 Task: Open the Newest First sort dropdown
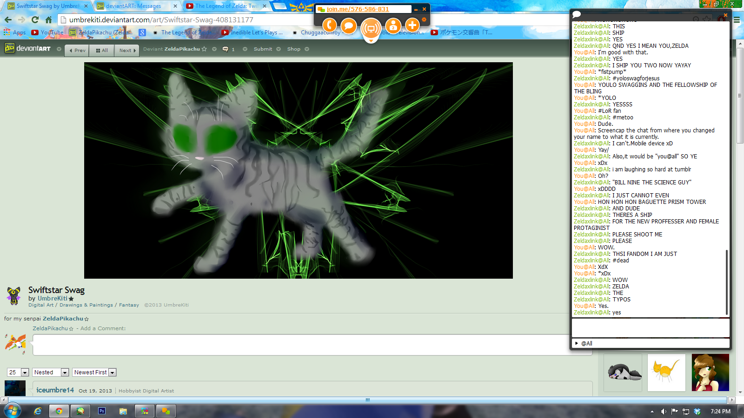(94, 372)
